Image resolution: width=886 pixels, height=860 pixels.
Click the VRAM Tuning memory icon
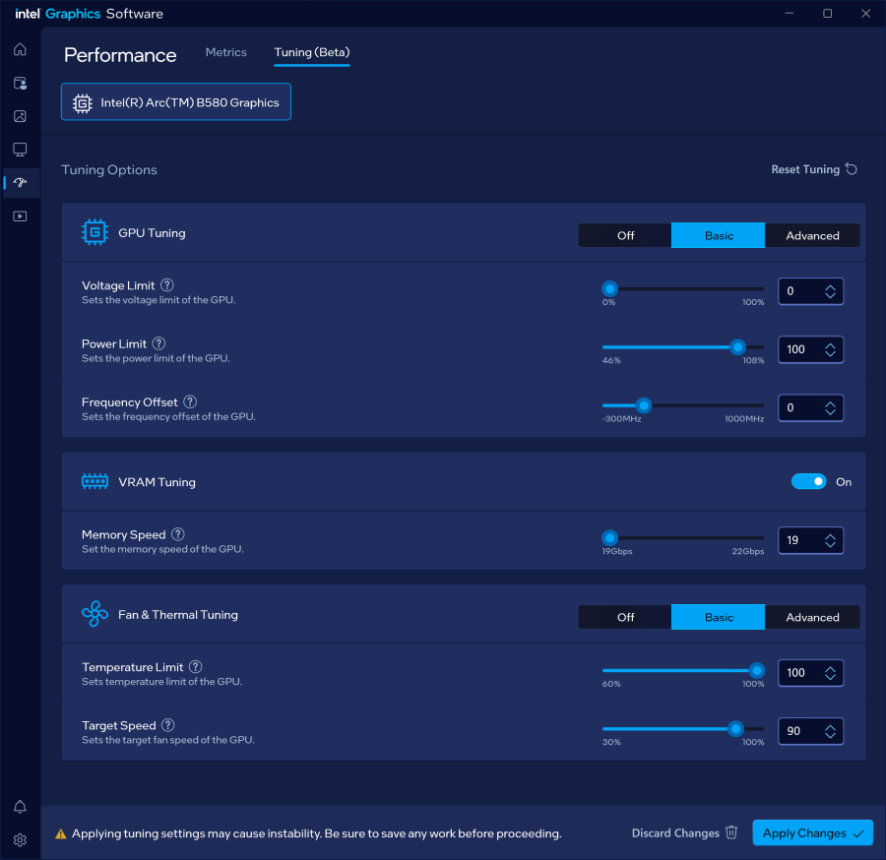[95, 482]
